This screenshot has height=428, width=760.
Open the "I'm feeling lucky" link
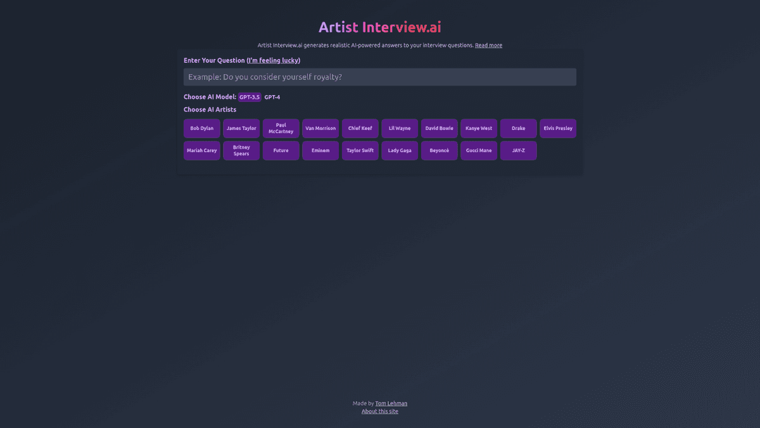(x=274, y=60)
